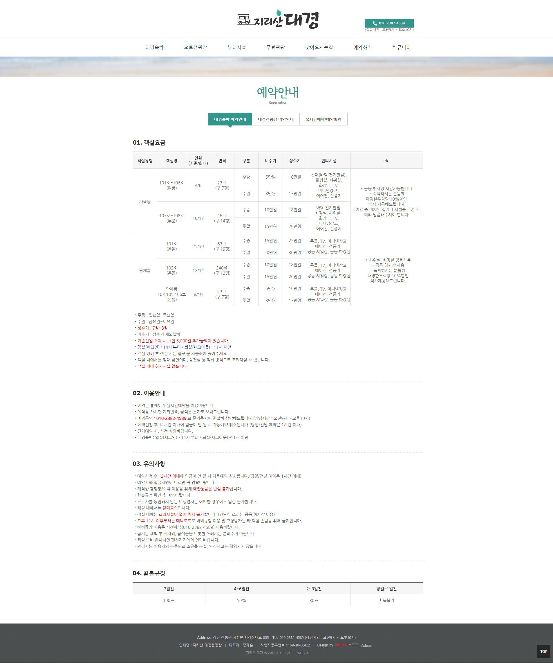Click the 04. 환불규정 section heading
Screen dimensions: 553x663
tap(149, 573)
